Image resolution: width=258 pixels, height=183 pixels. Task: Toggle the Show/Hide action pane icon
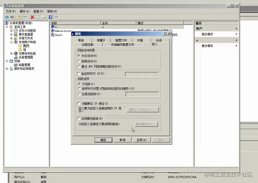[56, 17]
